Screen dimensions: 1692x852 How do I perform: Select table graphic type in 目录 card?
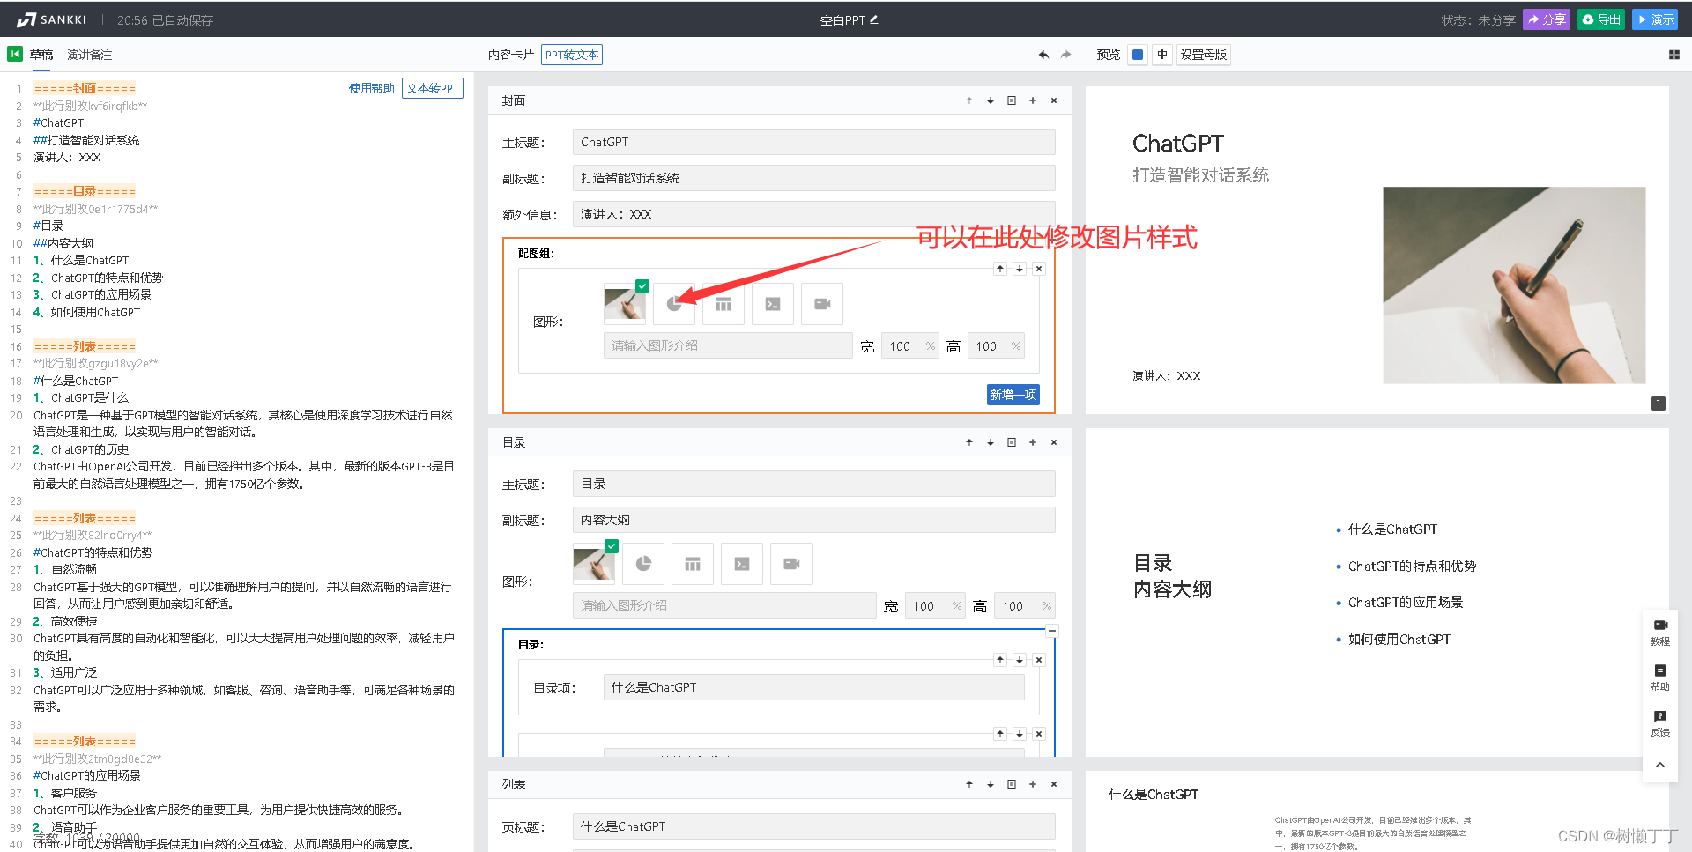tap(693, 564)
